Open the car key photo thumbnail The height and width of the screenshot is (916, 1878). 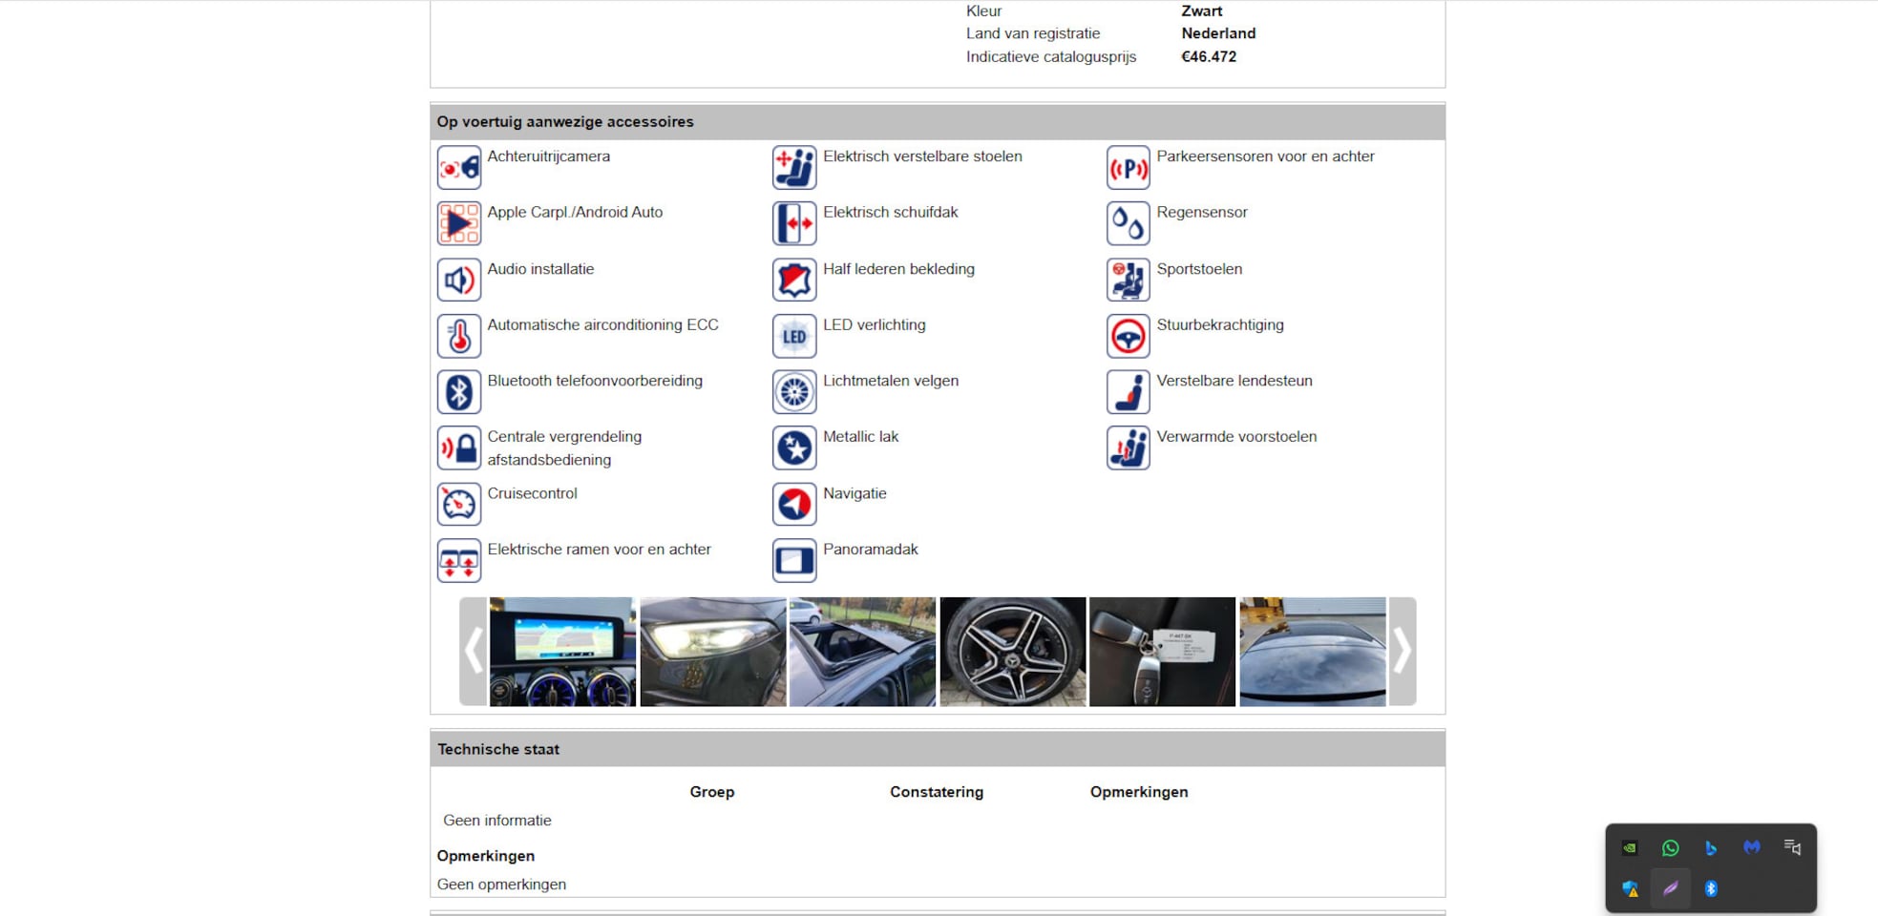[x=1162, y=652]
